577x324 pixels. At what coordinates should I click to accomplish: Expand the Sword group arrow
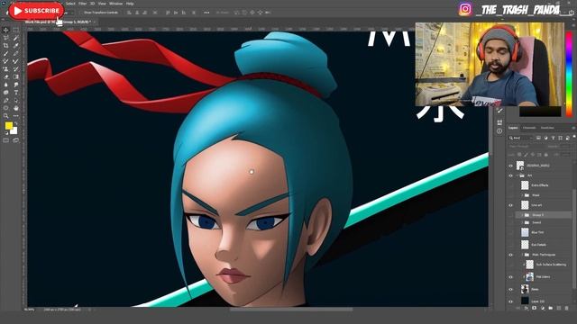(x=522, y=222)
